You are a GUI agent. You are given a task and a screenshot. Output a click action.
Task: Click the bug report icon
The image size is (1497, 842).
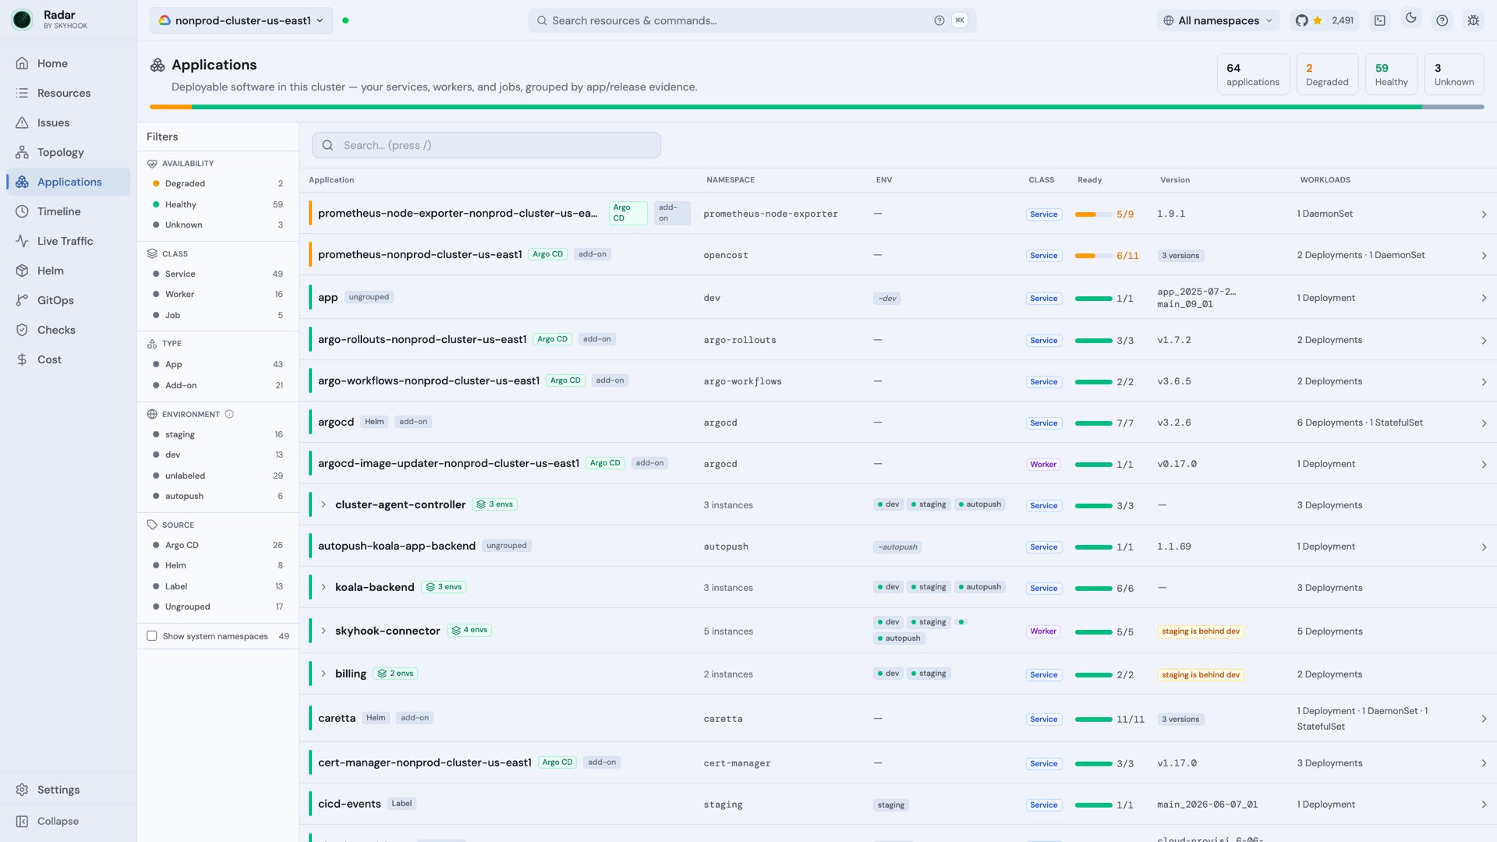1473,20
